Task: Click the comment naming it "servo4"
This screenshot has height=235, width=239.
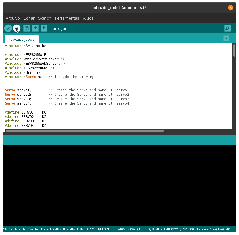Action: coord(90,103)
